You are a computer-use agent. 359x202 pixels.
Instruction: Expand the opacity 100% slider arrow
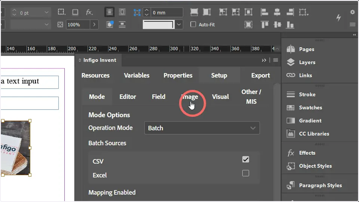94,25
